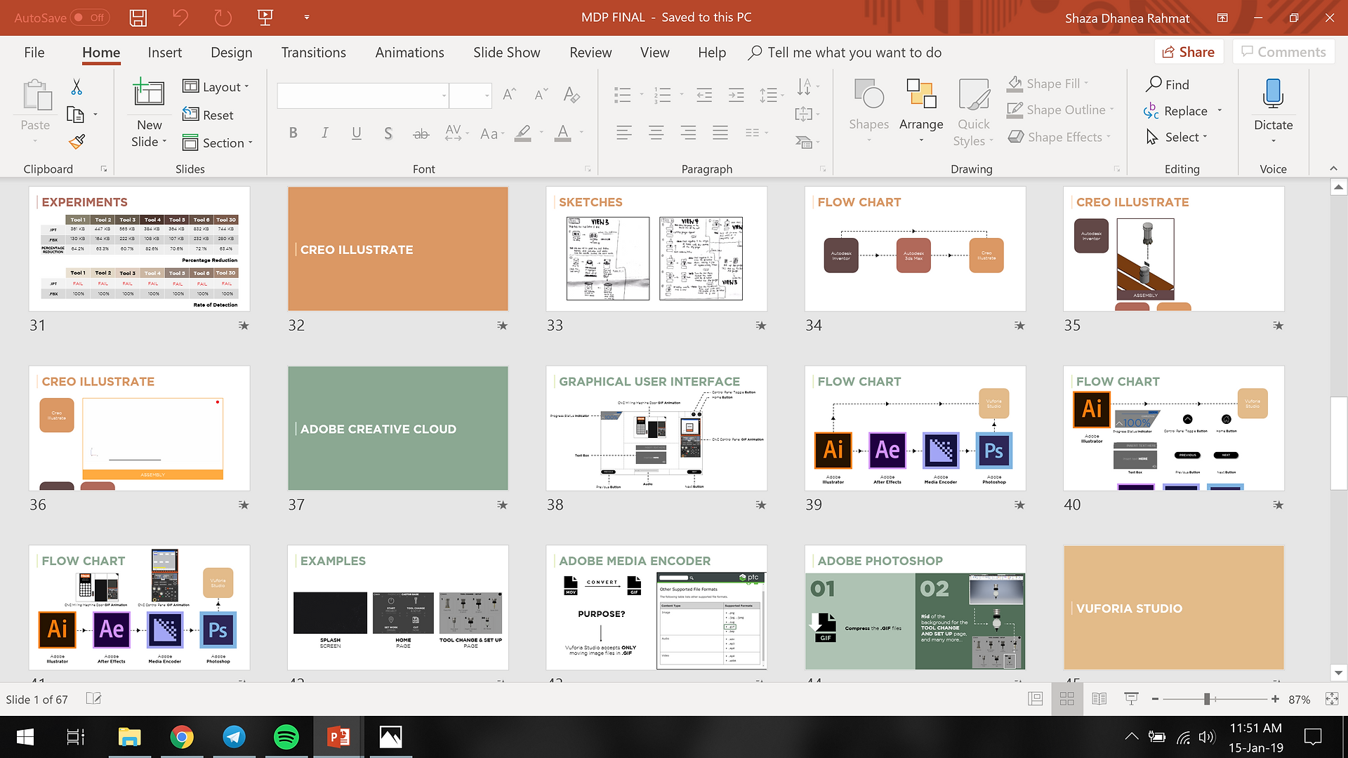Toggle Align Left paragraph alignment

(624, 133)
